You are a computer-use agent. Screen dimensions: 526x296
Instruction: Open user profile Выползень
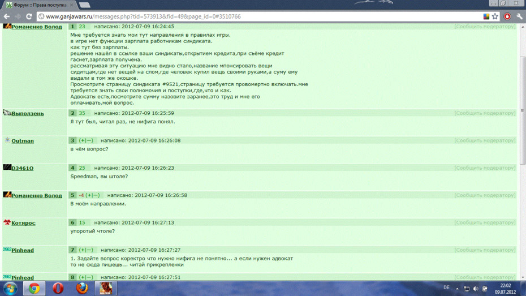(x=28, y=113)
